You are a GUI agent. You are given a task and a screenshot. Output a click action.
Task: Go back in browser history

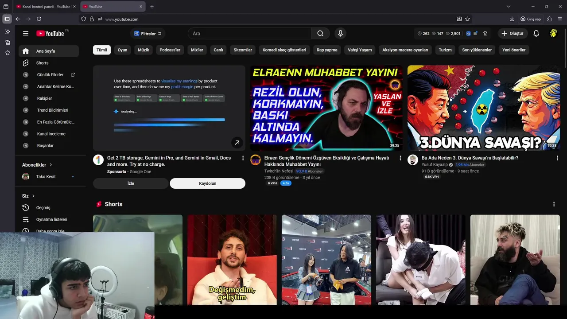tap(18, 19)
